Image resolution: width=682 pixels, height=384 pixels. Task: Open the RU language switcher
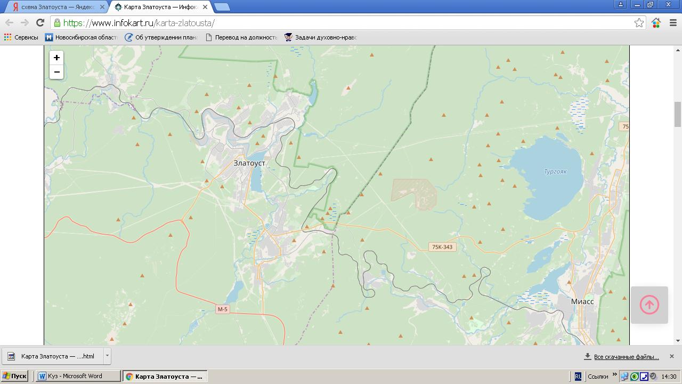(x=578, y=376)
